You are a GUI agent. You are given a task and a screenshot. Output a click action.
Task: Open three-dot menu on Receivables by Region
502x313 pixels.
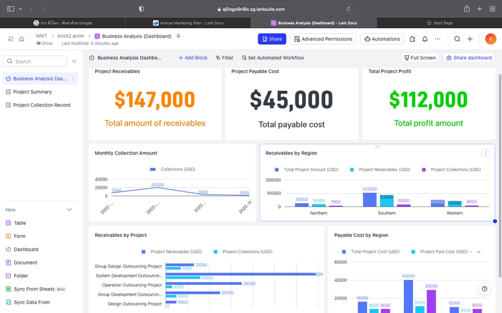click(x=485, y=153)
